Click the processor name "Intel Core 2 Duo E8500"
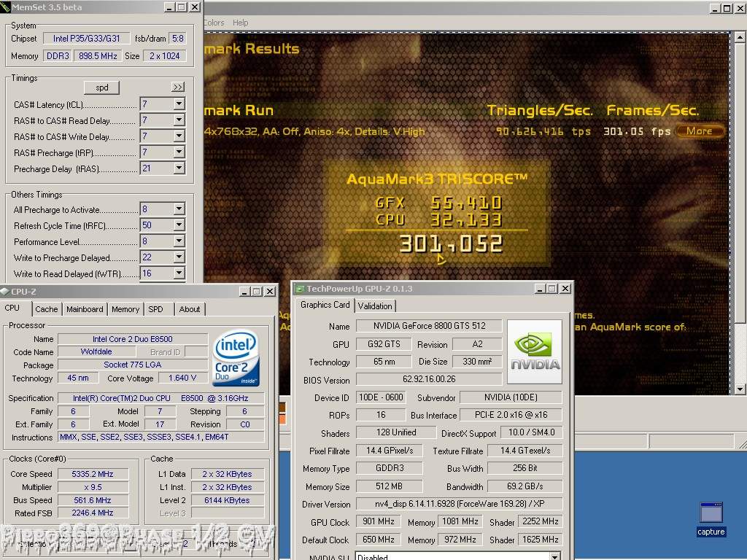This screenshot has width=747, height=560. click(133, 339)
